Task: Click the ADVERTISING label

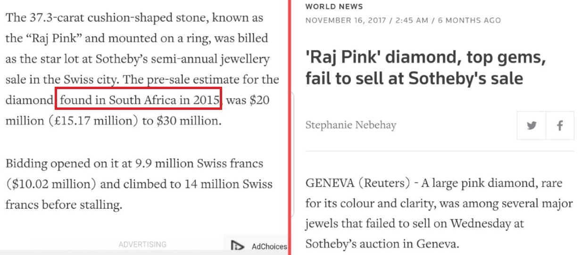Action: coord(142,245)
